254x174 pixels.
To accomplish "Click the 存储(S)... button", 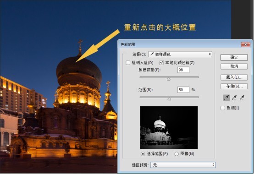I will [x=234, y=87].
